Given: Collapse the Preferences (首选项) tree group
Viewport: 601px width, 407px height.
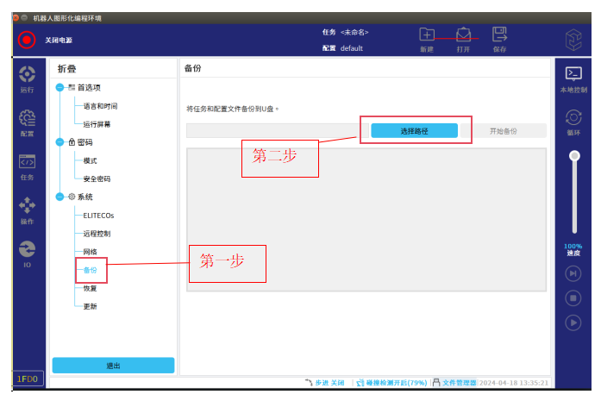Looking at the screenshot, I should [60, 87].
